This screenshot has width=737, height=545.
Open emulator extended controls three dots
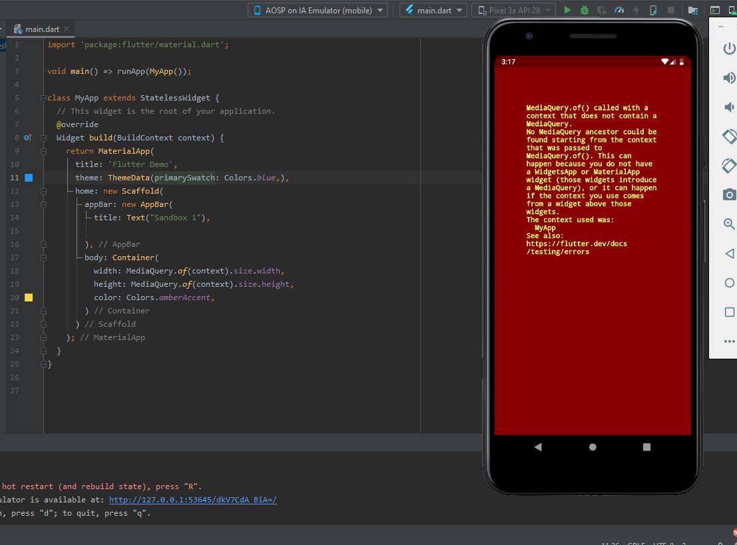730,341
